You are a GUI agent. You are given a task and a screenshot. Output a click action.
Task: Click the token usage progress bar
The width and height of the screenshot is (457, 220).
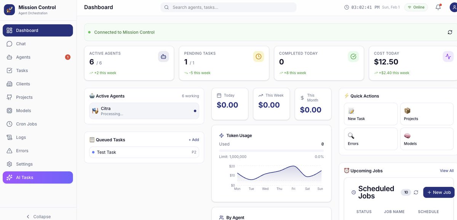(272, 151)
